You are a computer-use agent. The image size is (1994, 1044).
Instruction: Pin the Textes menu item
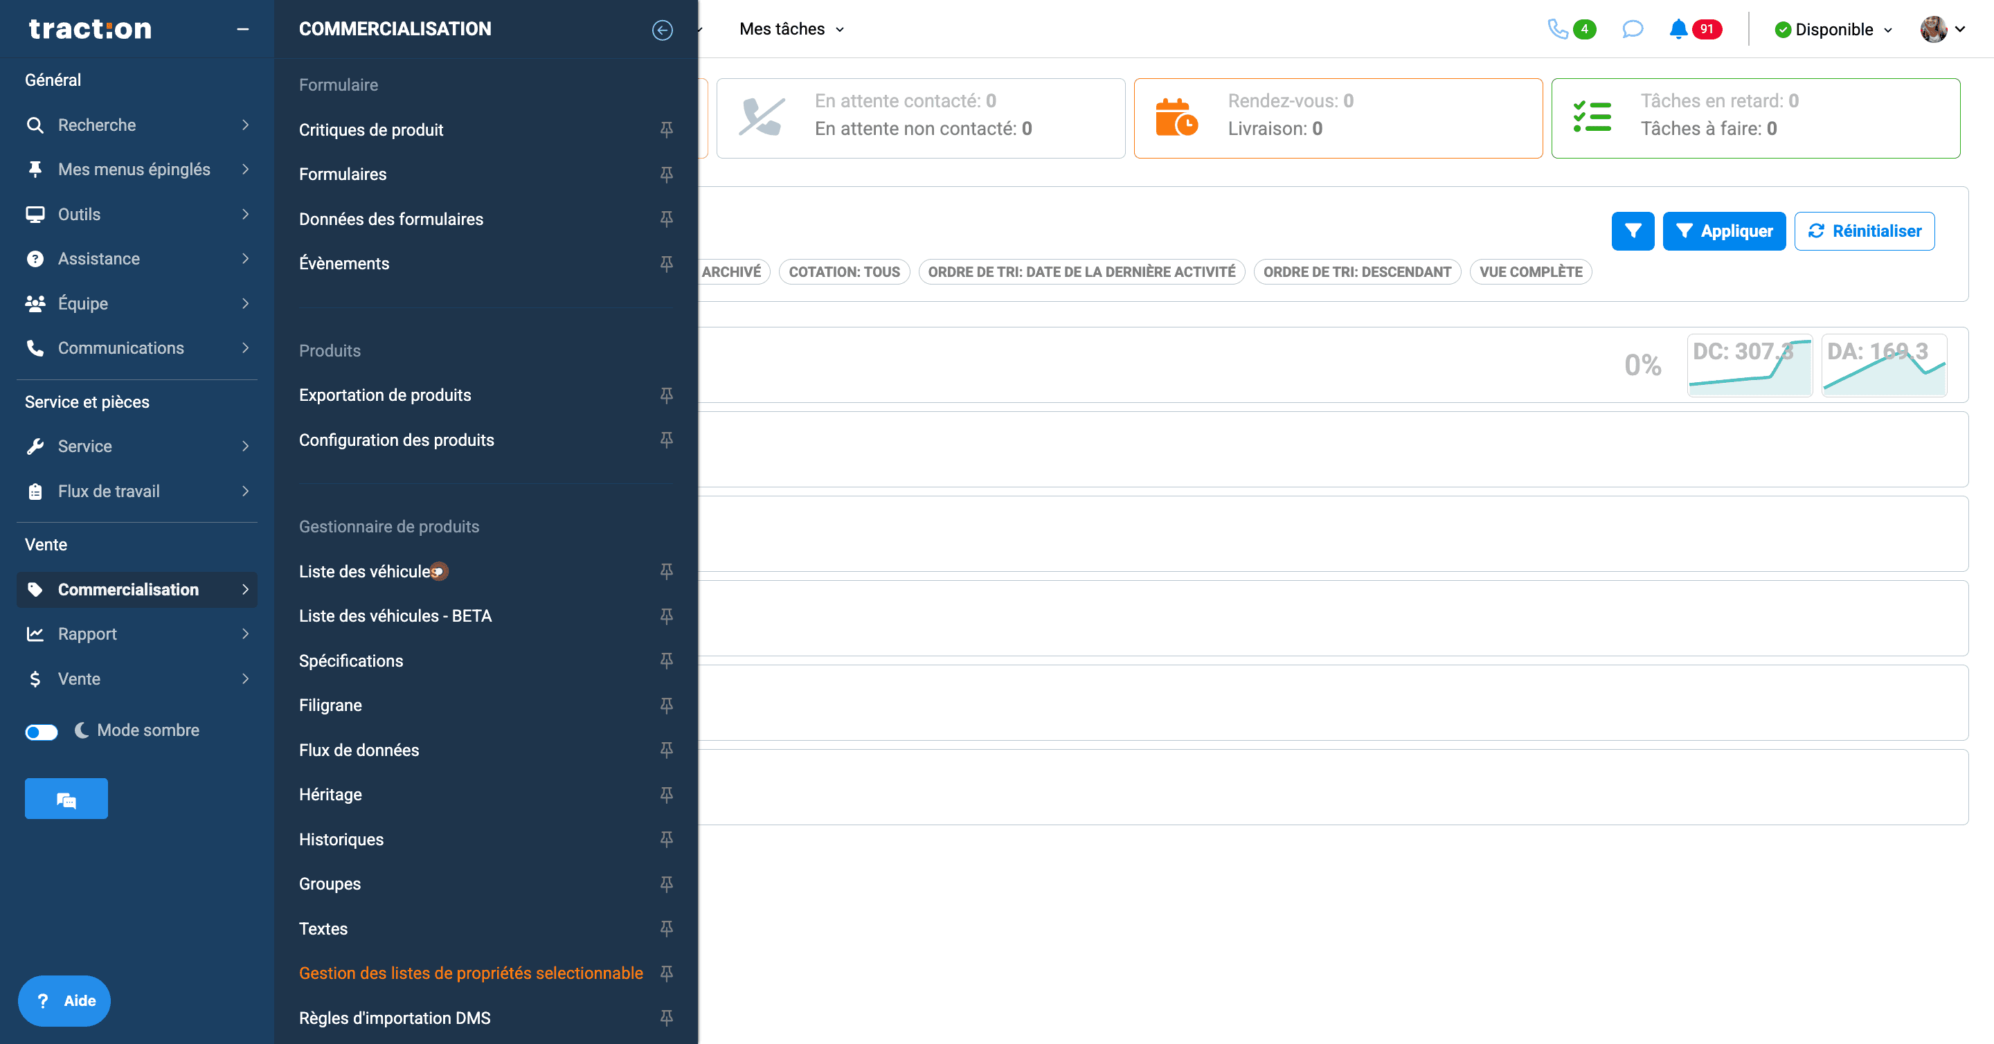pyautogui.click(x=665, y=928)
